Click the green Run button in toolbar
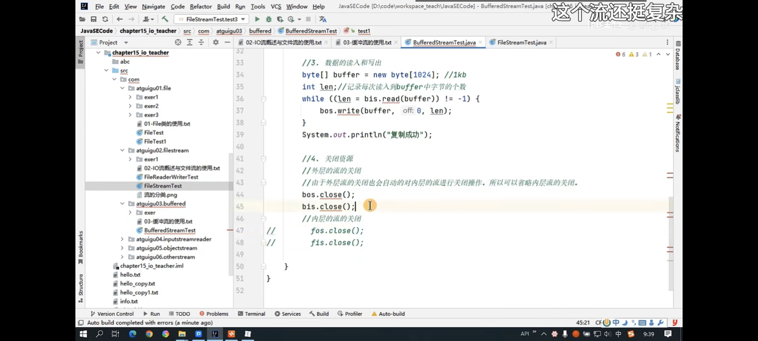Viewport: 758px width, 341px height. pyautogui.click(x=257, y=19)
